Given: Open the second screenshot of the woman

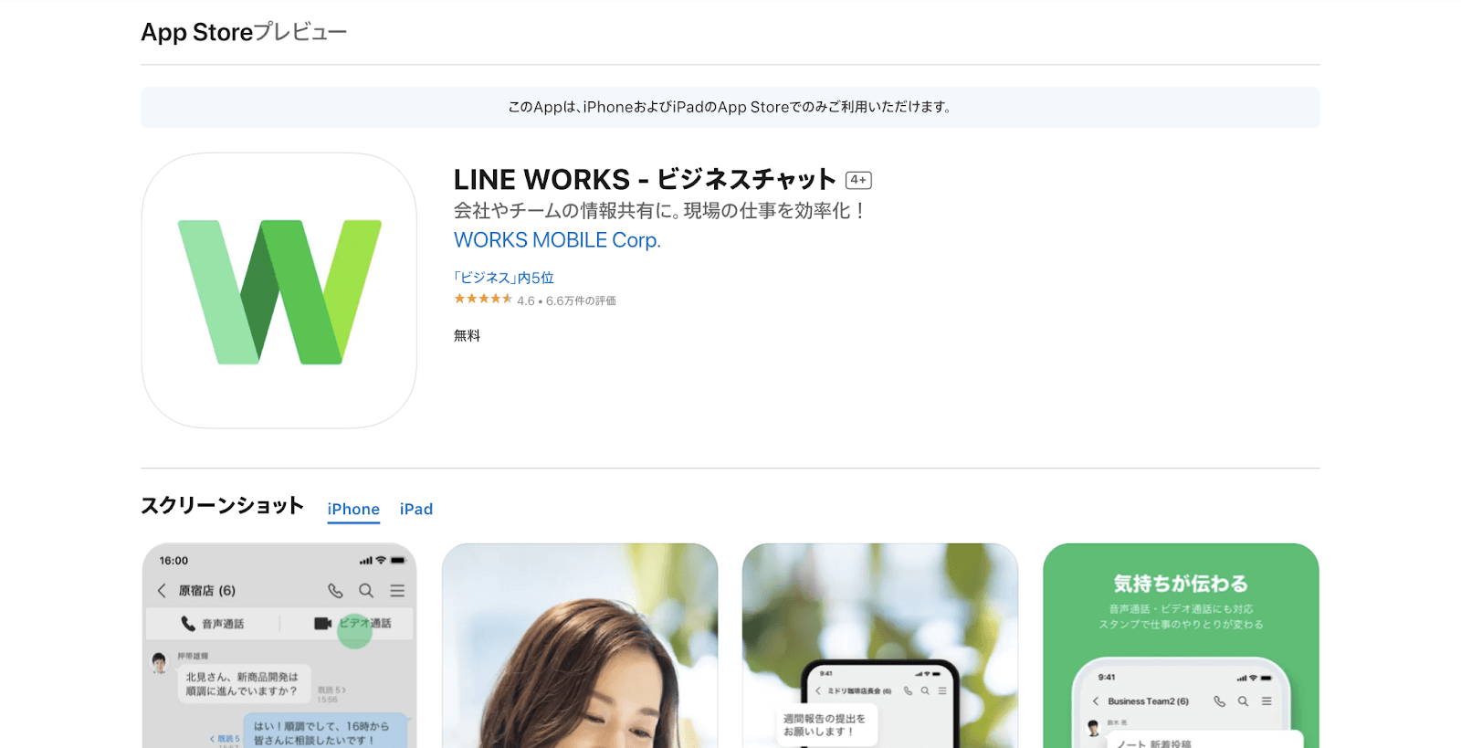Looking at the screenshot, I should (580, 646).
